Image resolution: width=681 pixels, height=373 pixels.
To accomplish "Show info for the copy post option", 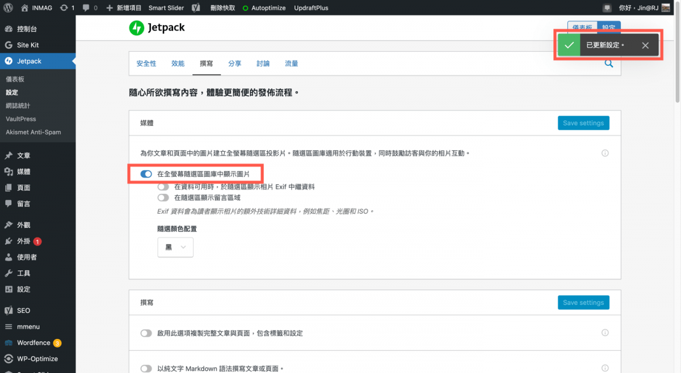I will [605, 333].
